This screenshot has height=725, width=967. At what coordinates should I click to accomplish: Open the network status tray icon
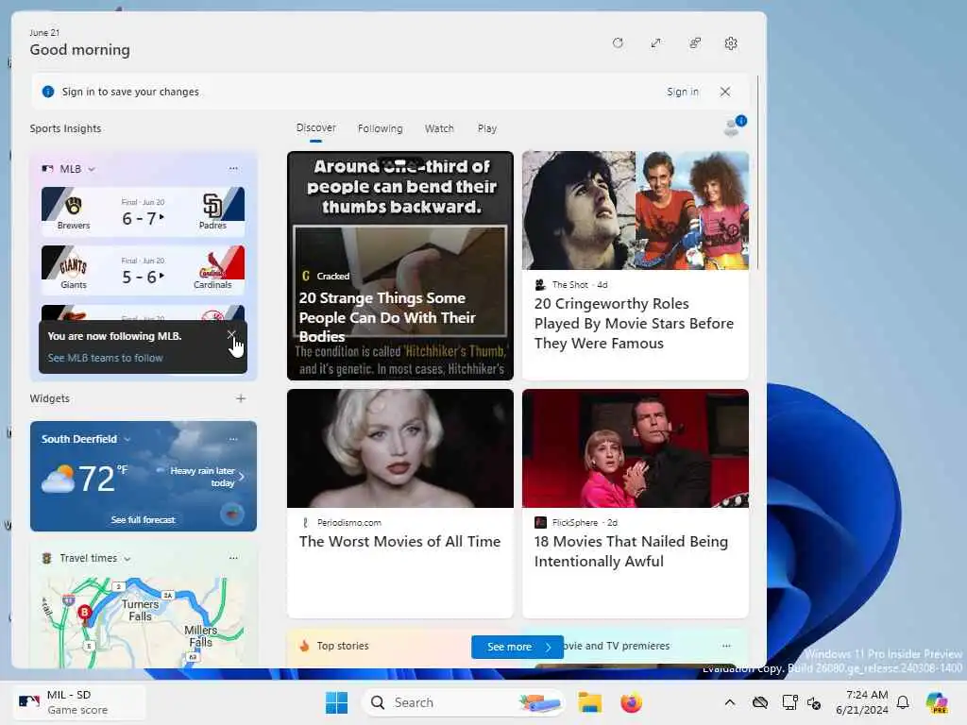coord(789,702)
